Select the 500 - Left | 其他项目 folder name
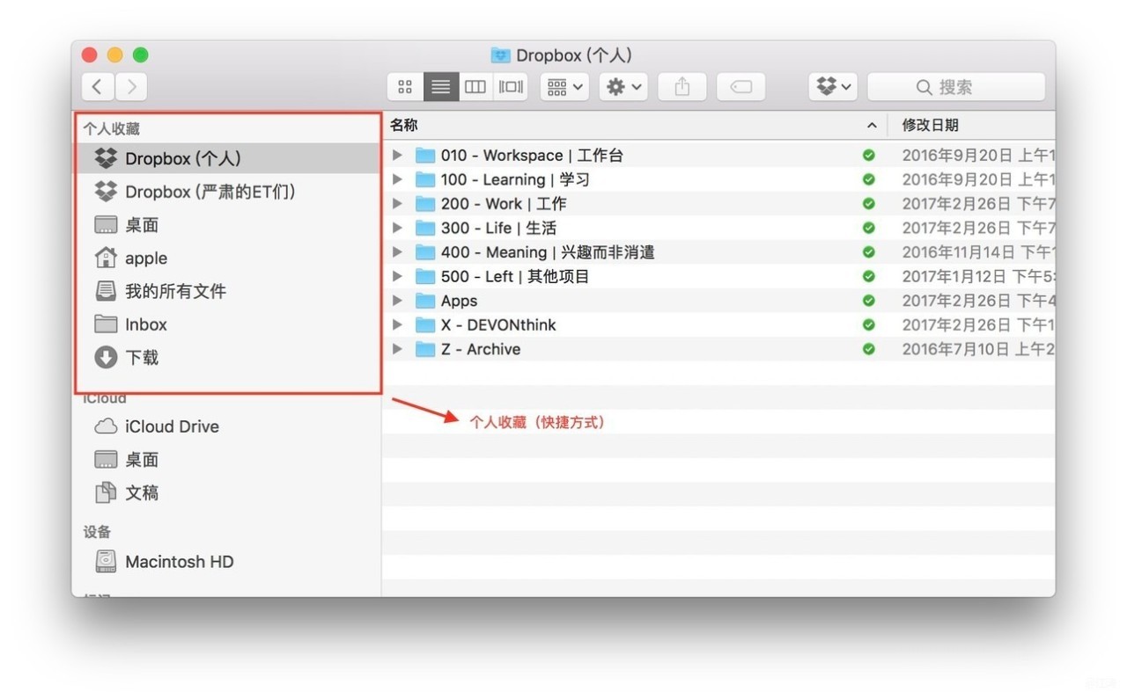The image size is (1127, 699). [x=515, y=276]
